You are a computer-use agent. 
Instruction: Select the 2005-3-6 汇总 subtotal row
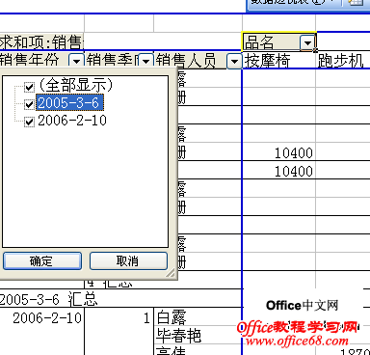120,299
